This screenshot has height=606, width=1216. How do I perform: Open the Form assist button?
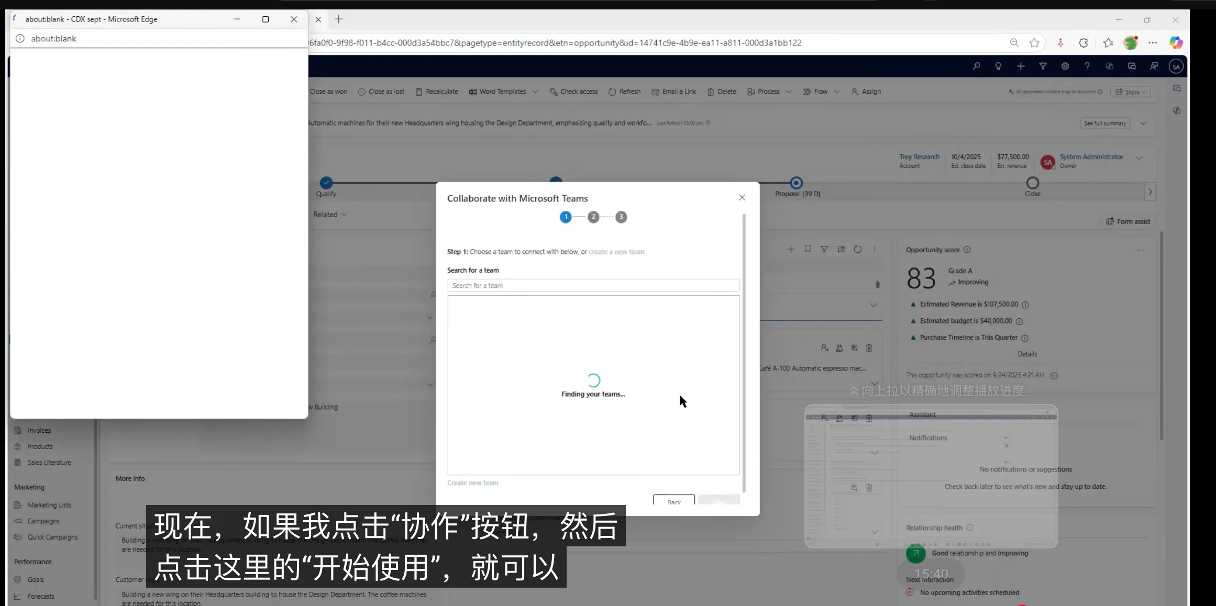[1128, 221]
